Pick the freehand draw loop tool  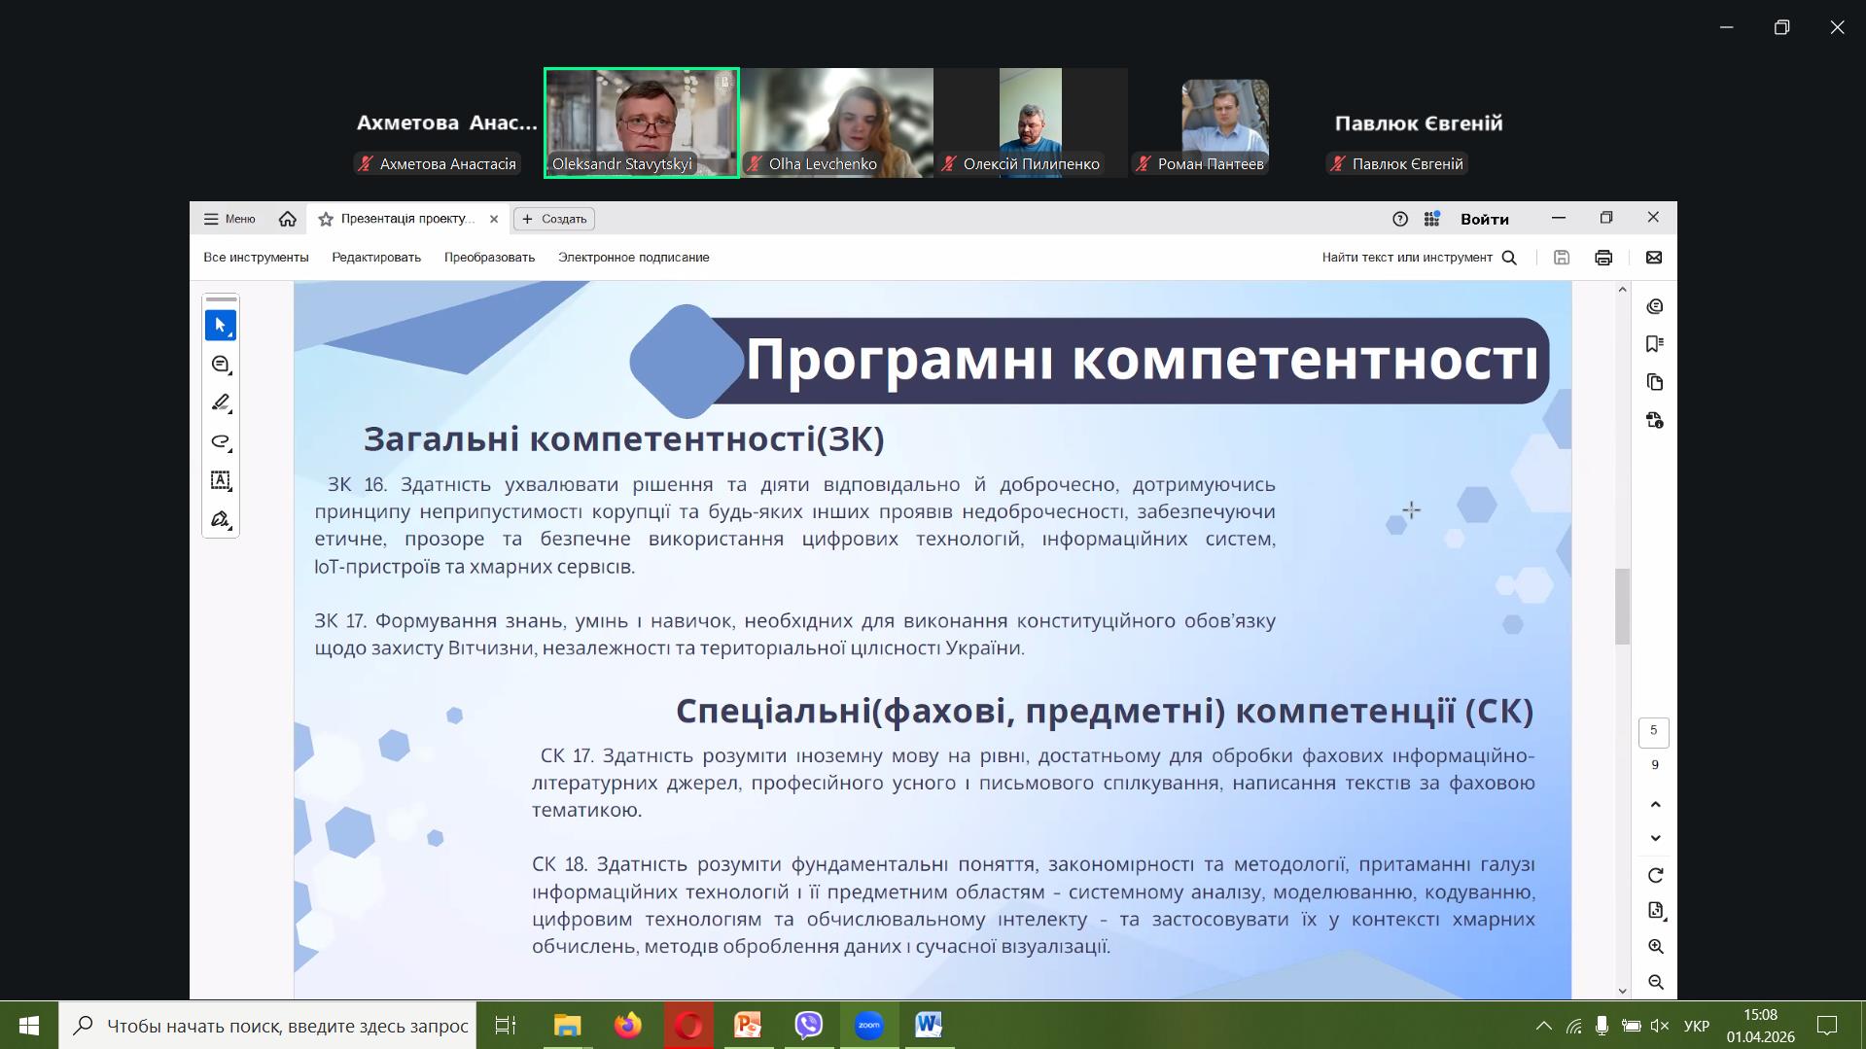coord(221,442)
